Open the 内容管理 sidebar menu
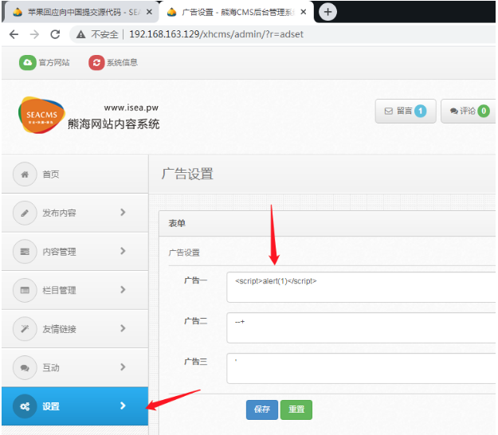This screenshot has height=435, width=498. pyautogui.click(x=75, y=252)
